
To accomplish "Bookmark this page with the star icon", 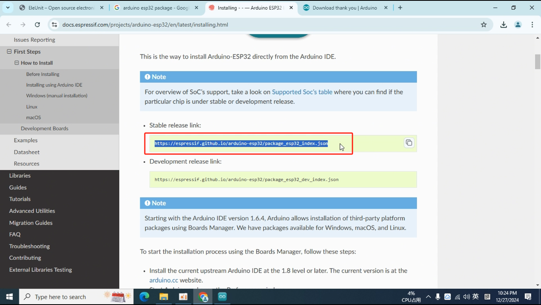I will tap(484, 25).
